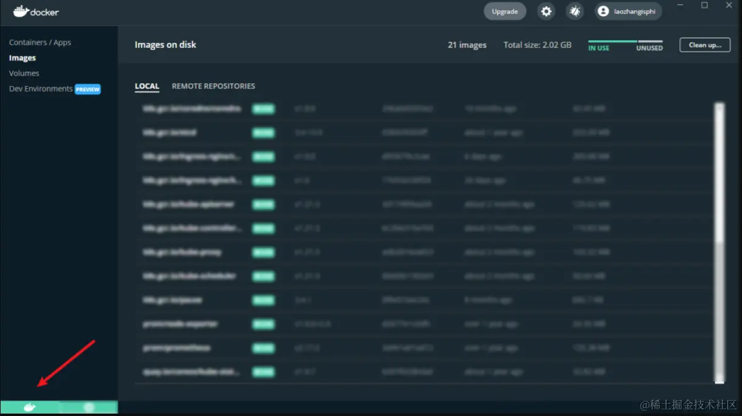The width and height of the screenshot is (742, 416).
Task: Open Dev Environments in the sidebar
Action: coord(41,89)
